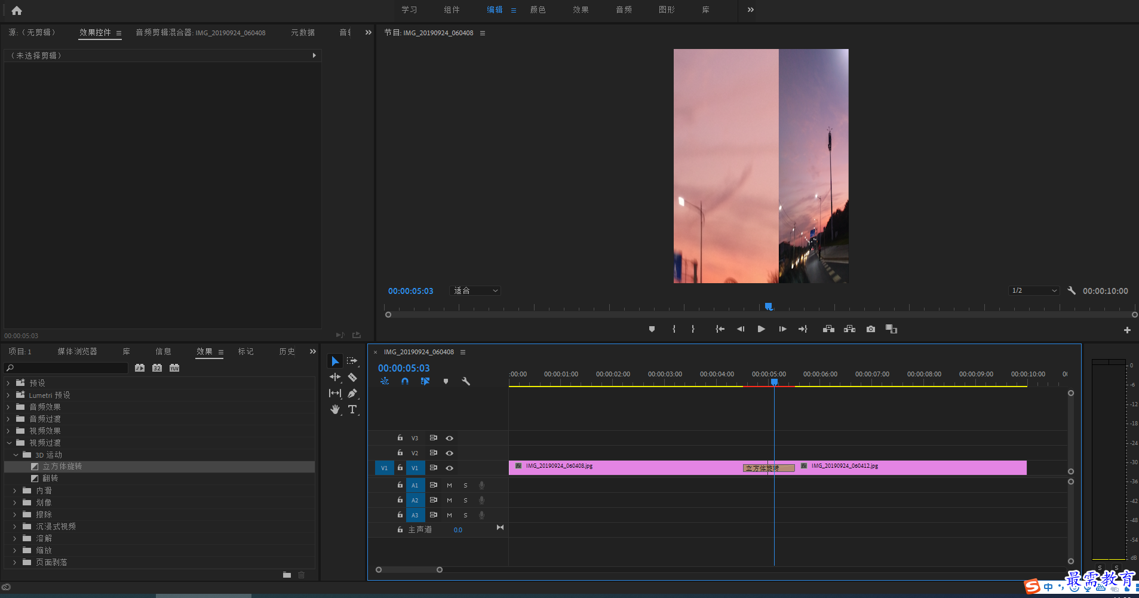Select the Hand tool
This screenshot has width=1139, height=598.
click(x=335, y=409)
